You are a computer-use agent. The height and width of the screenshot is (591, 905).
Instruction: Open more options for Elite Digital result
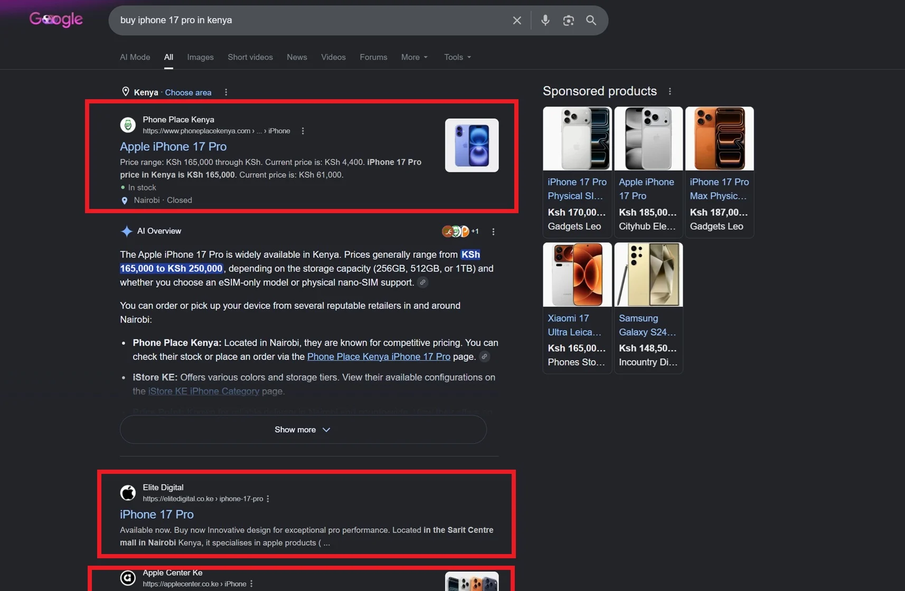[268, 499]
